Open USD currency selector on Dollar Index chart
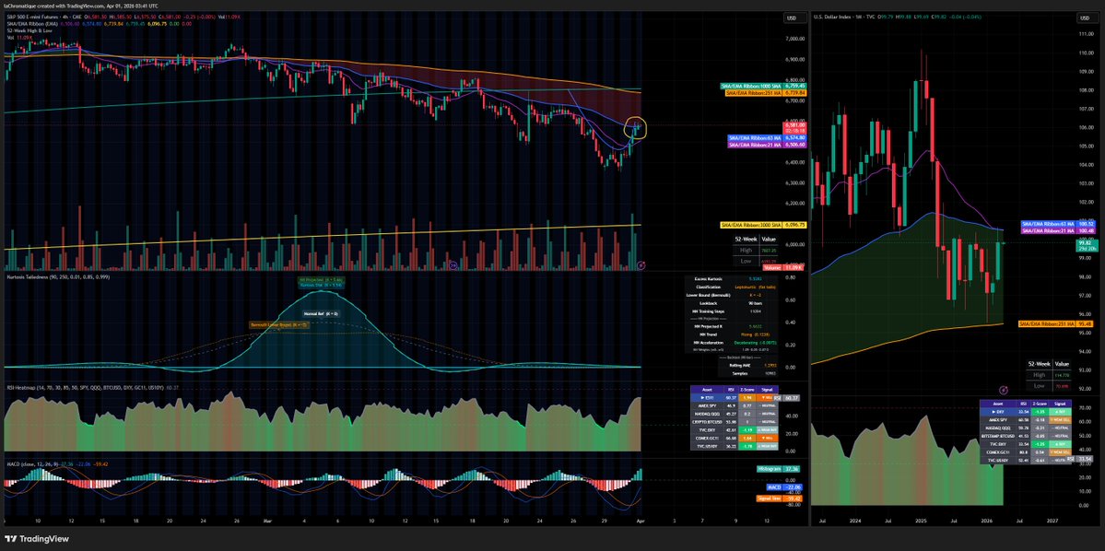Screen dimensions: 1105x551 tap(1087, 18)
